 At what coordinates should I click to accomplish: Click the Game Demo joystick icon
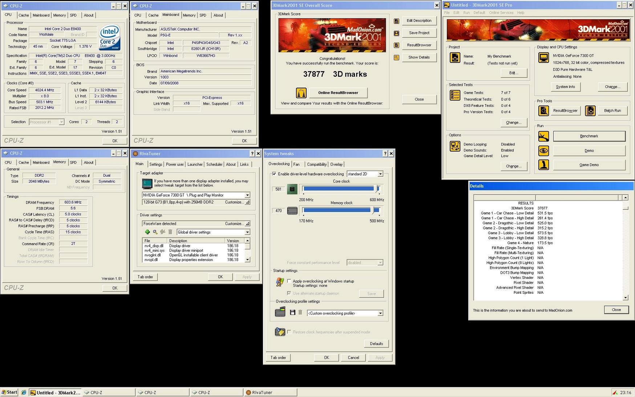543,165
